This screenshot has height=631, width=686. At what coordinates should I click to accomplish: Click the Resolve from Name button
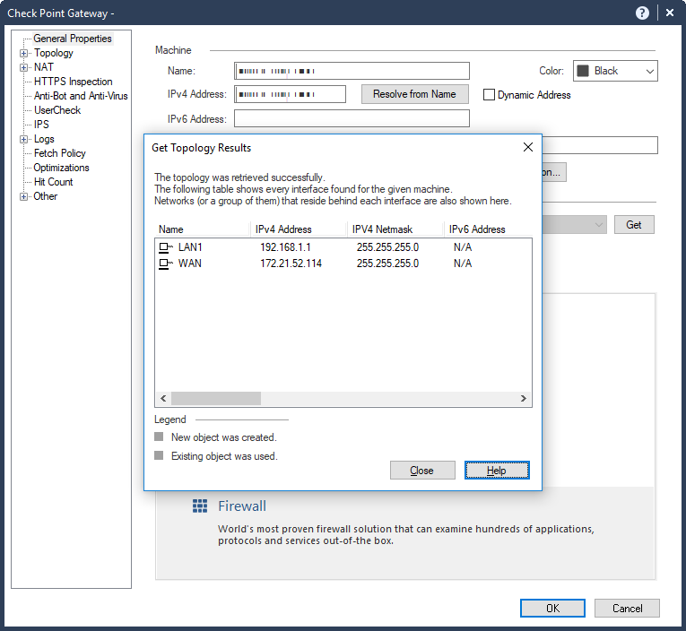(x=414, y=94)
